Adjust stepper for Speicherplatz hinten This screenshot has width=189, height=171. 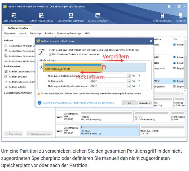(129, 86)
